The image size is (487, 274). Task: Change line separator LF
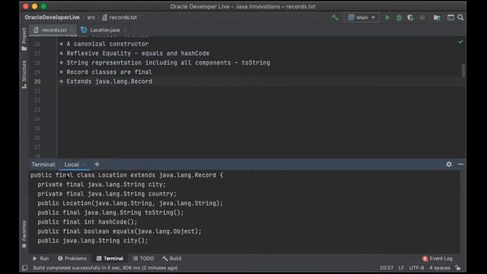click(x=401, y=268)
